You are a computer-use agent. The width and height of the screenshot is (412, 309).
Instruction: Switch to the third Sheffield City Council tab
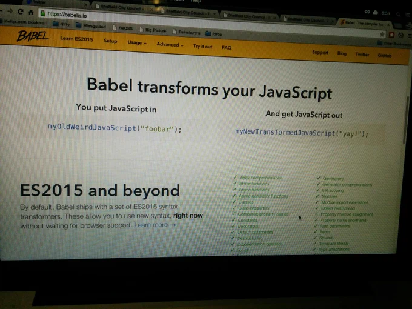(x=250, y=16)
